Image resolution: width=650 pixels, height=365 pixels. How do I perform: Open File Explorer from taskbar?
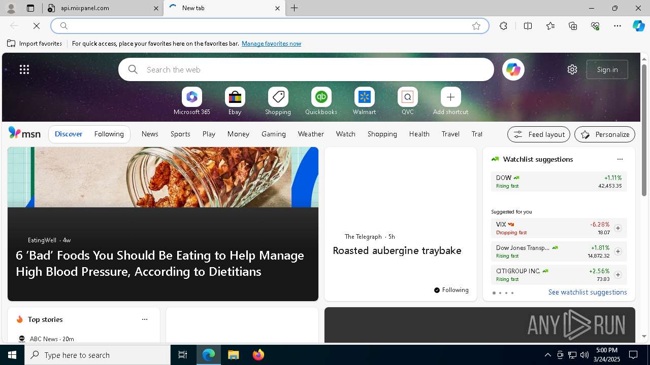coord(234,355)
